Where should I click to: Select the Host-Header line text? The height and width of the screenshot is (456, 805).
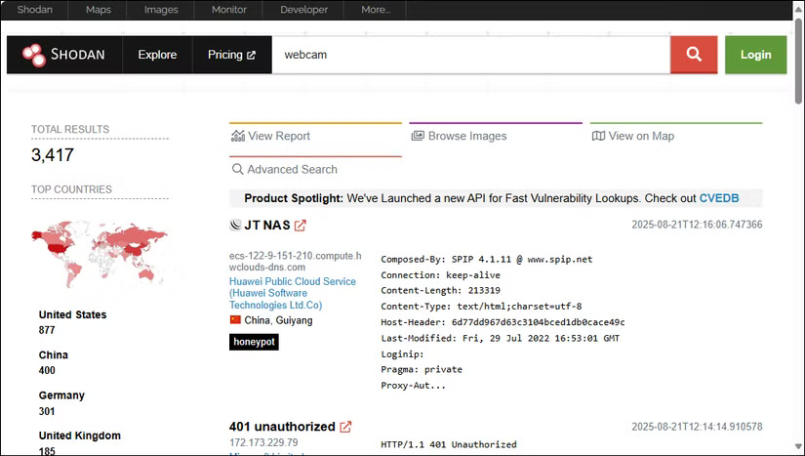click(x=503, y=322)
